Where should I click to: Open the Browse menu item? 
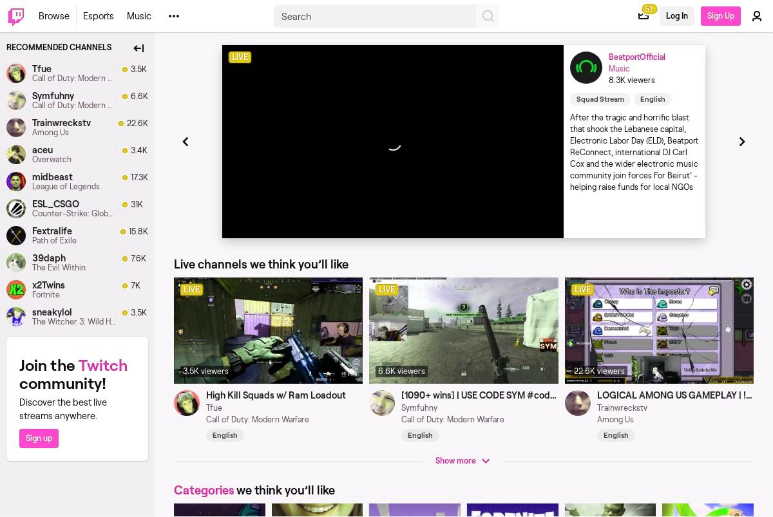click(54, 16)
